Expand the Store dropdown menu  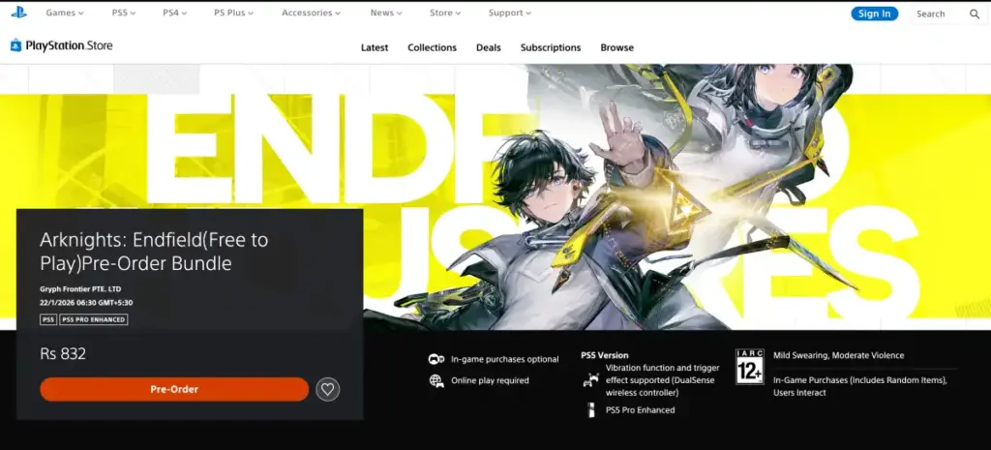click(x=445, y=13)
